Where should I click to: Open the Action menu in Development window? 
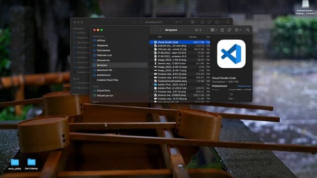pos(218,22)
